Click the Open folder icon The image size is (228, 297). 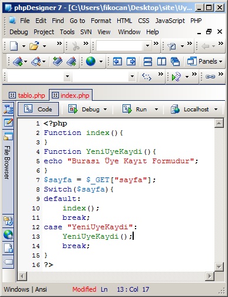pos(34,46)
